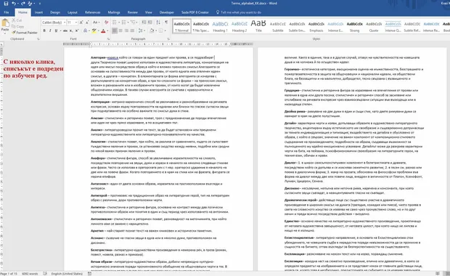This screenshot has width=450, height=276.
Task: Switch to the References tab
Action: coord(92,12)
